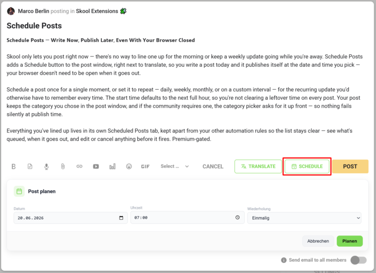The width and height of the screenshot is (376, 273).
Task: Open the Select category dropdown
Action: point(174,167)
